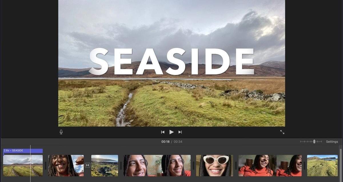Click the edge handle after the sunglasses clip
The width and height of the screenshot is (343, 182).
point(236,165)
